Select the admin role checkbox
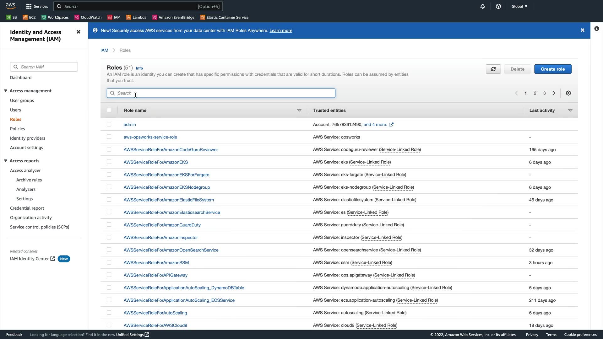603x339 pixels. point(109,124)
